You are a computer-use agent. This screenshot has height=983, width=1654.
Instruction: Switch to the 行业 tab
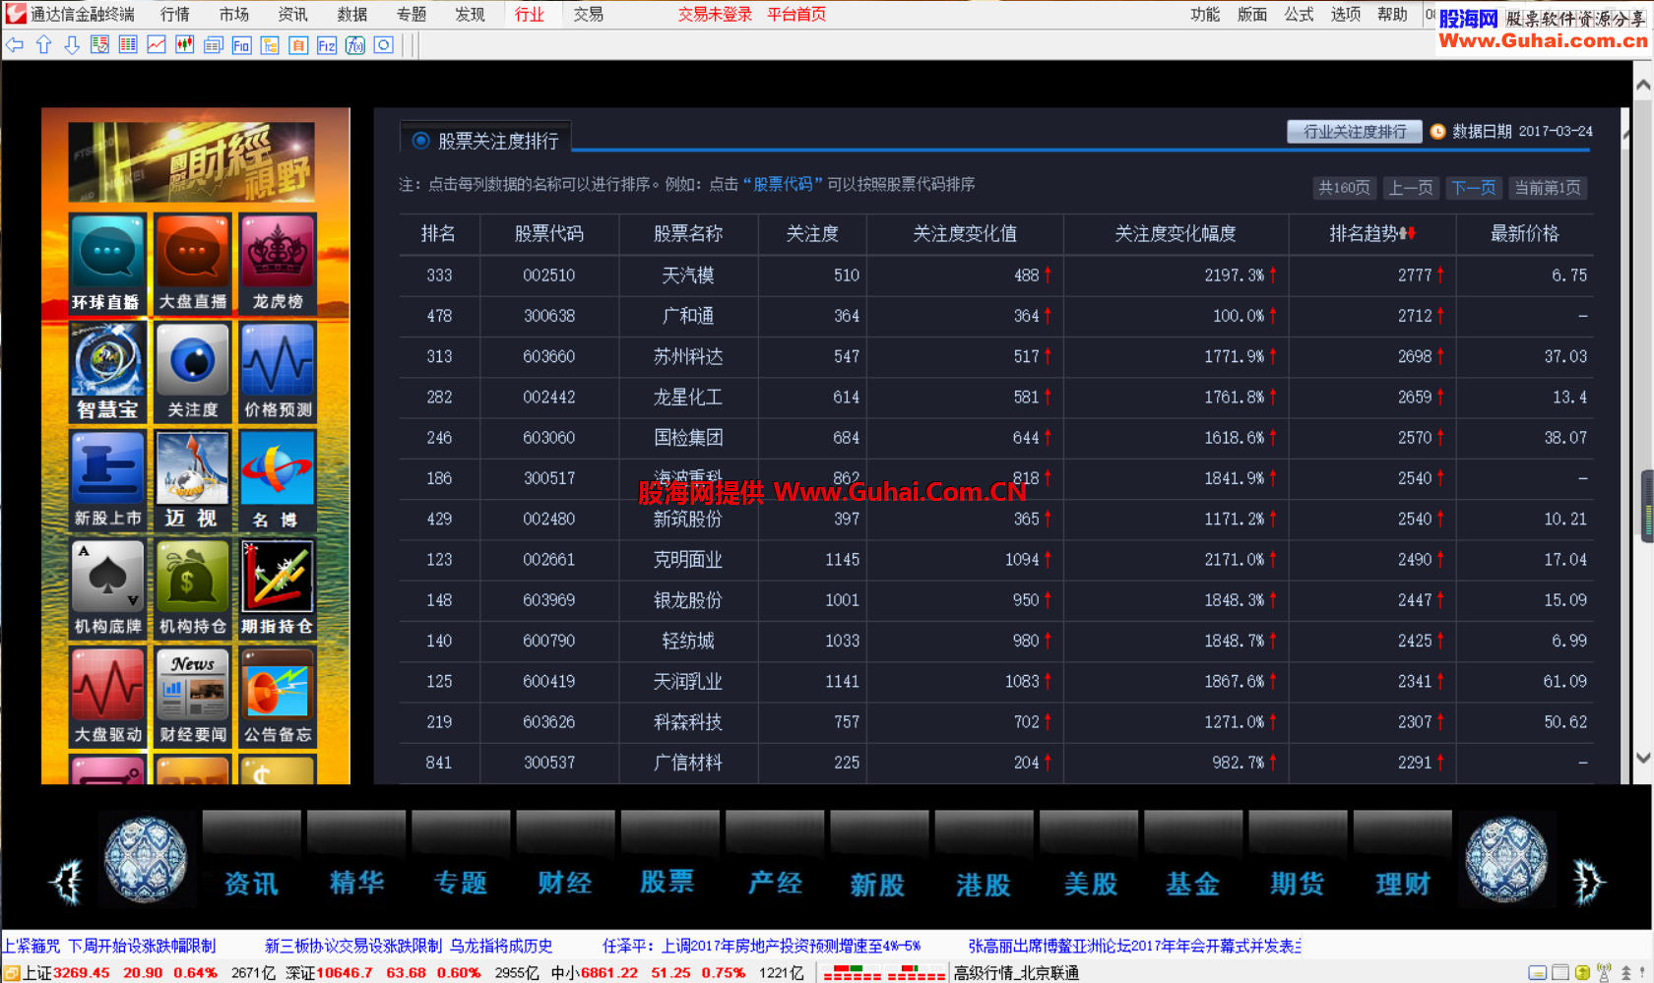point(530,14)
